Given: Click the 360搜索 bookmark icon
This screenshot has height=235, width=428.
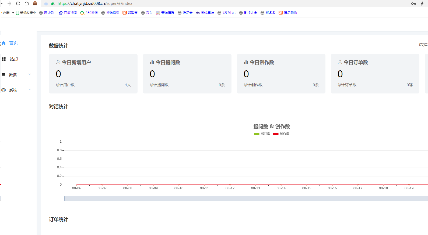Looking at the screenshot, I should click(x=82, y=13).
